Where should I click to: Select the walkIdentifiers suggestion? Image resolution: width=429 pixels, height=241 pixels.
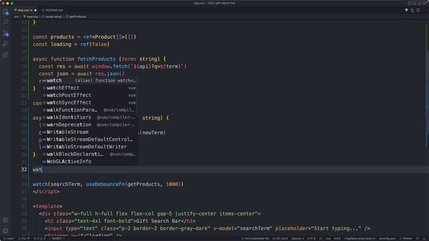[x=90, y=118]
